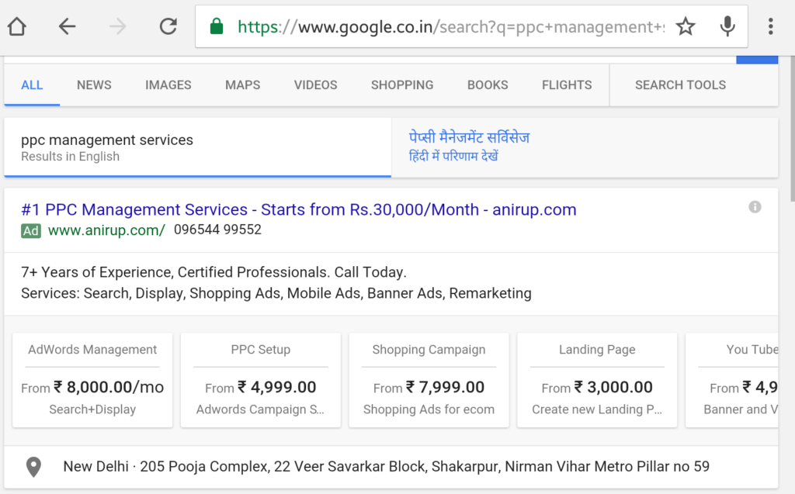This screenshot has width=795, height=494.
Task: Open the voice search microphone icon
Action: coord(727,26)
